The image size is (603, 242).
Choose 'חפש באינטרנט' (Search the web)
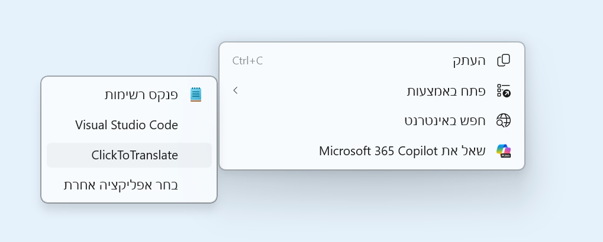click(445, 120)
